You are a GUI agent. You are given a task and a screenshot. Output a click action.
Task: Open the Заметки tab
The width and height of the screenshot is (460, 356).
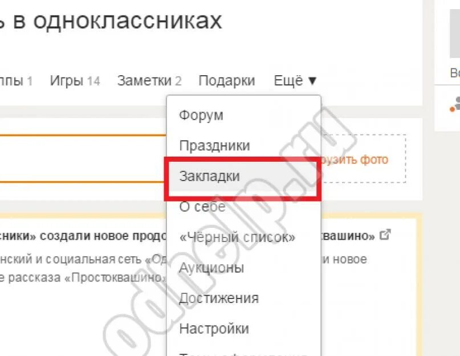click(149, 81)
